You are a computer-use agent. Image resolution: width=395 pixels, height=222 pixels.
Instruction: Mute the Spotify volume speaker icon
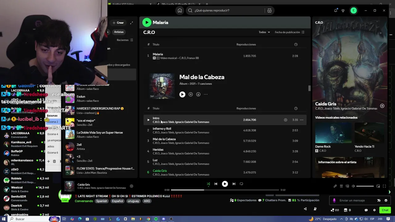point(353,186)
